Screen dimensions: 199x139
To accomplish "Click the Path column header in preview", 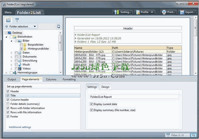I will click(x=139, y=48).
